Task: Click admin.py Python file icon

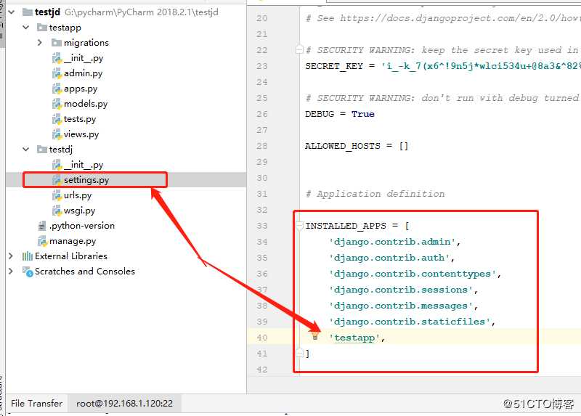Action: (x=57, y=73)
